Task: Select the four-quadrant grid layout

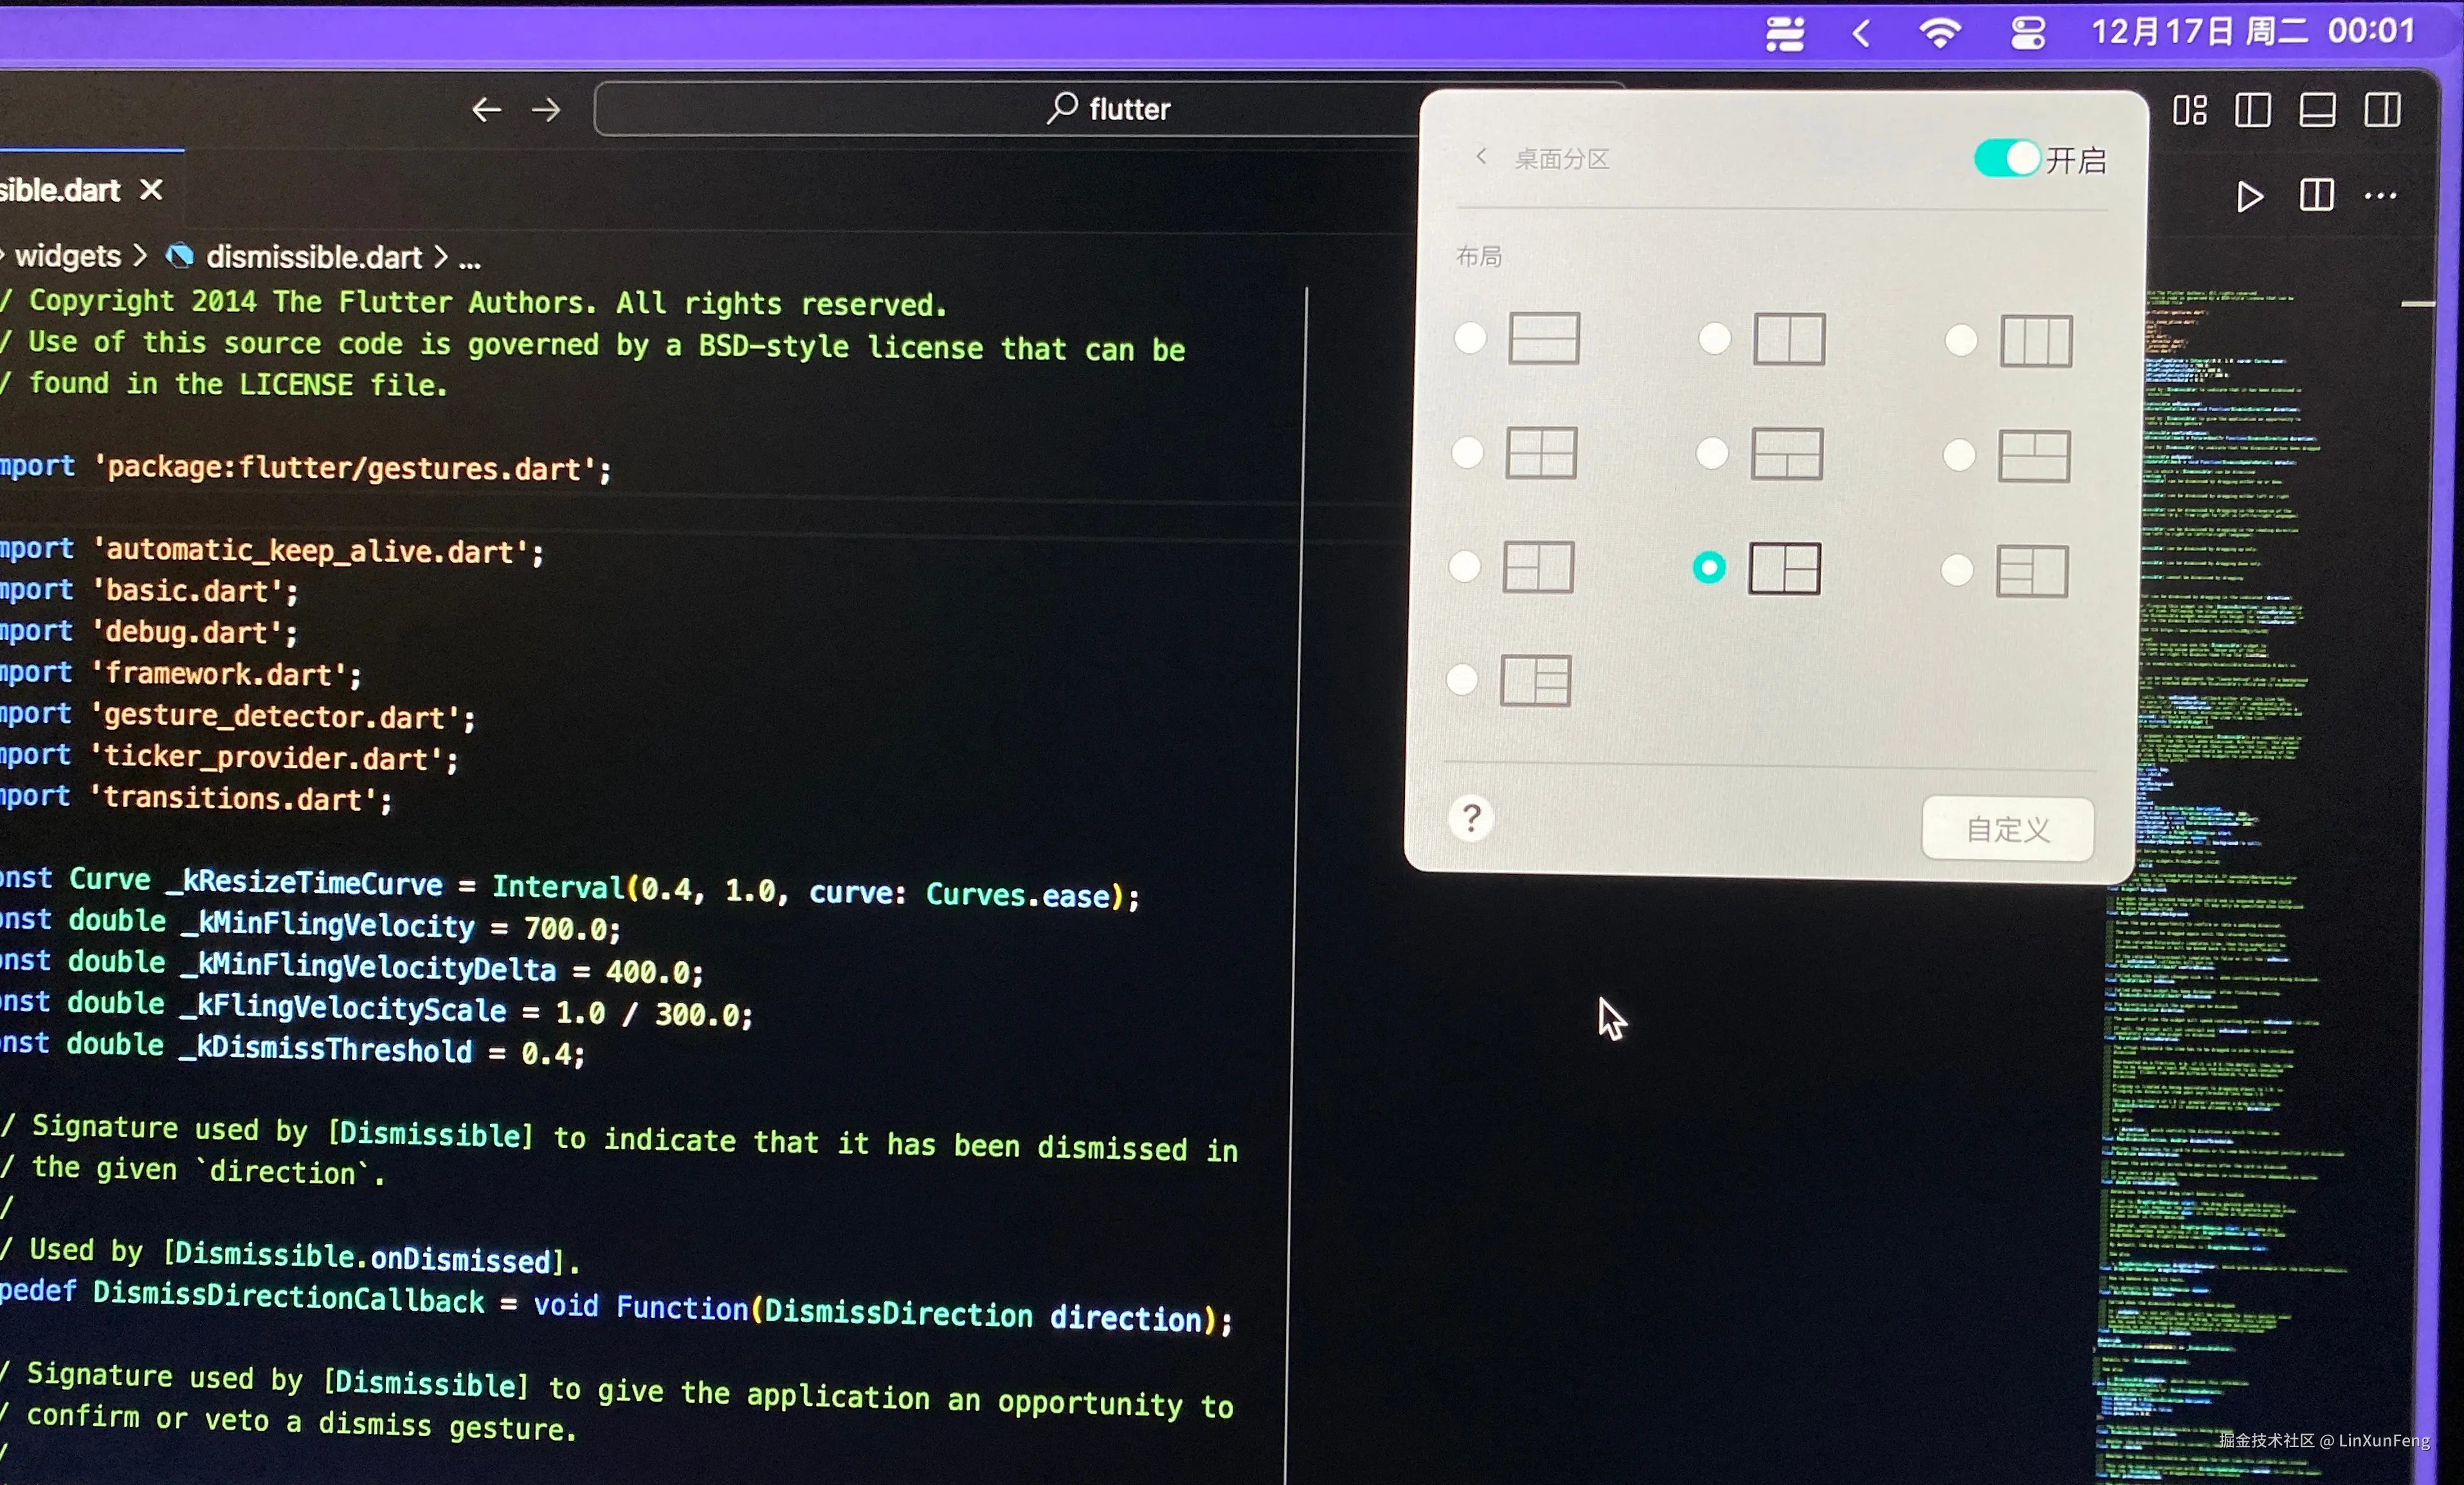Action: pyautogui.click(x=1467, y=452)
